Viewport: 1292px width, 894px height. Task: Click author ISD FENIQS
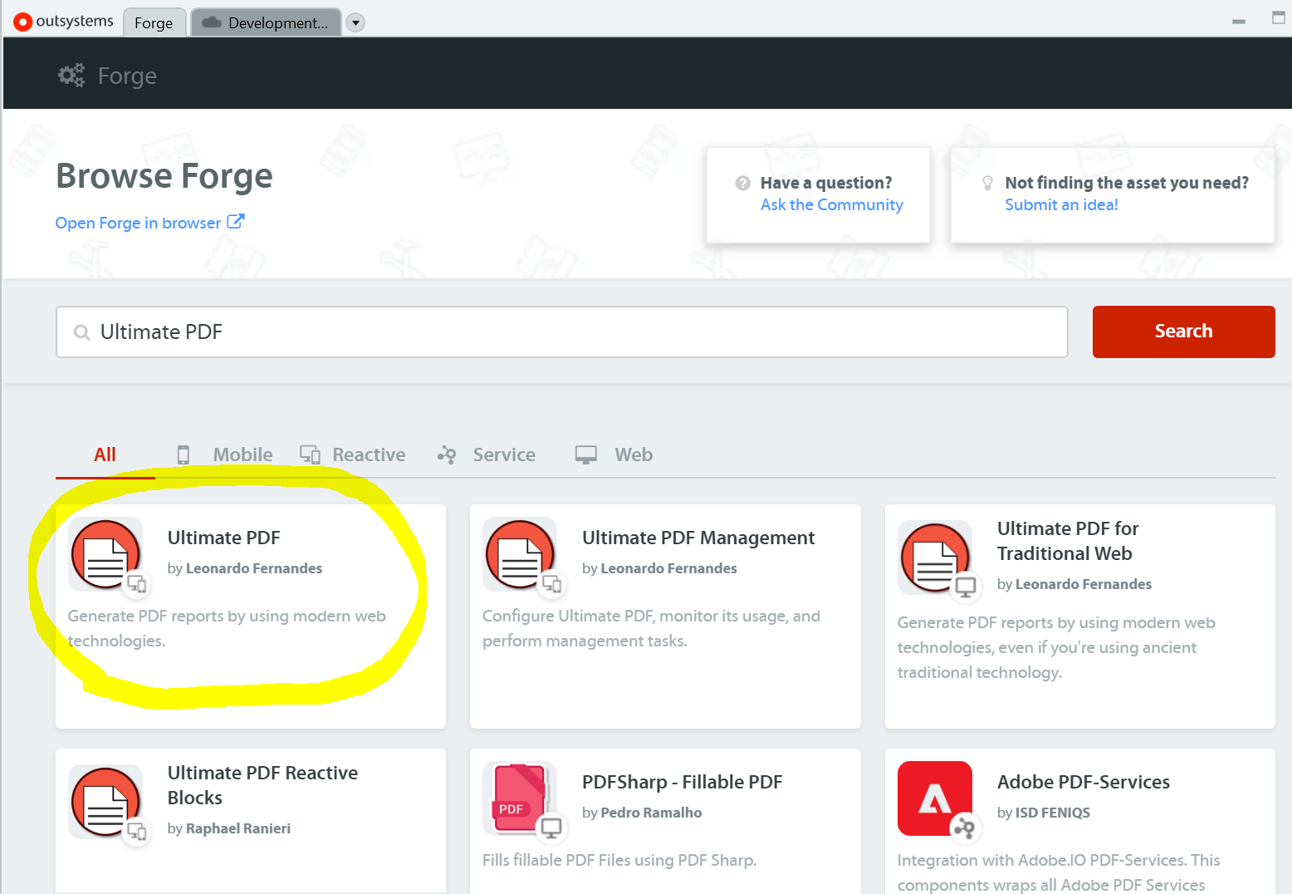(x=1053, y=813)
